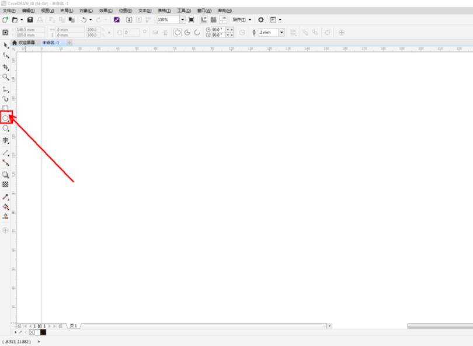Open the 文本(X) menu
473x346 pixels.
(x=145, y=11)
